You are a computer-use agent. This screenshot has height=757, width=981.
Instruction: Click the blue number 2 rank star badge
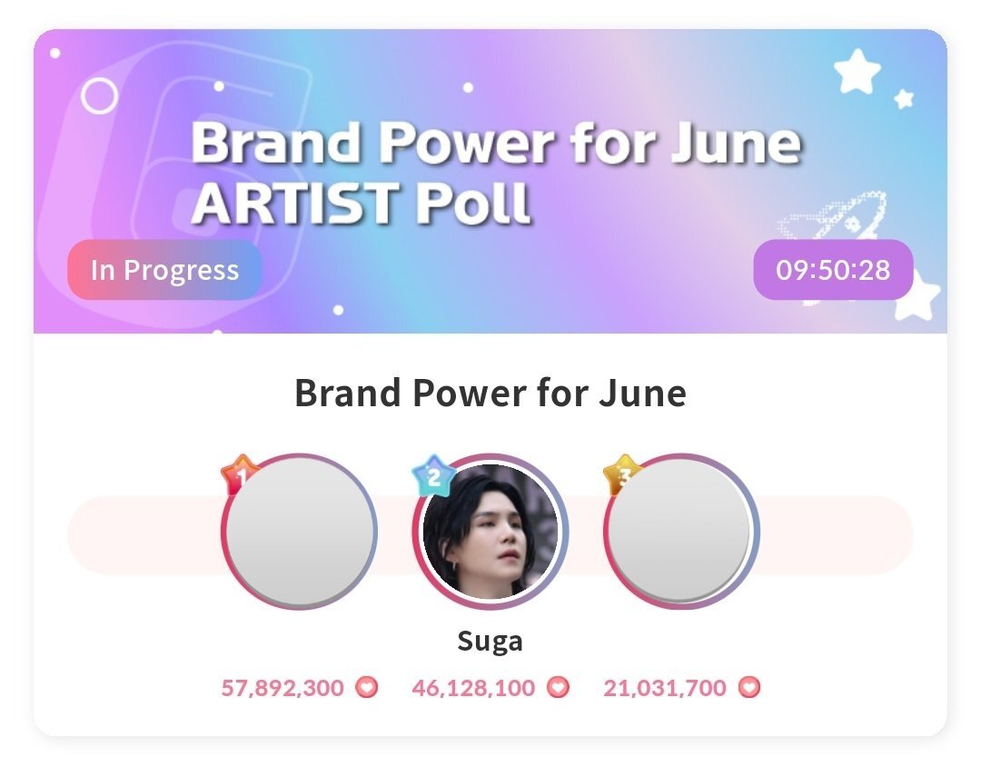431,476
